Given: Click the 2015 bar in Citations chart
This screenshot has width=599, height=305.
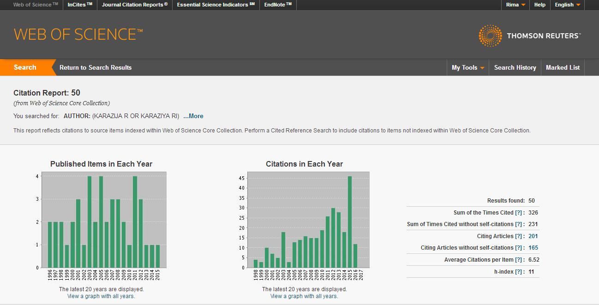Looking at the screenshot, I should (349, 221).
